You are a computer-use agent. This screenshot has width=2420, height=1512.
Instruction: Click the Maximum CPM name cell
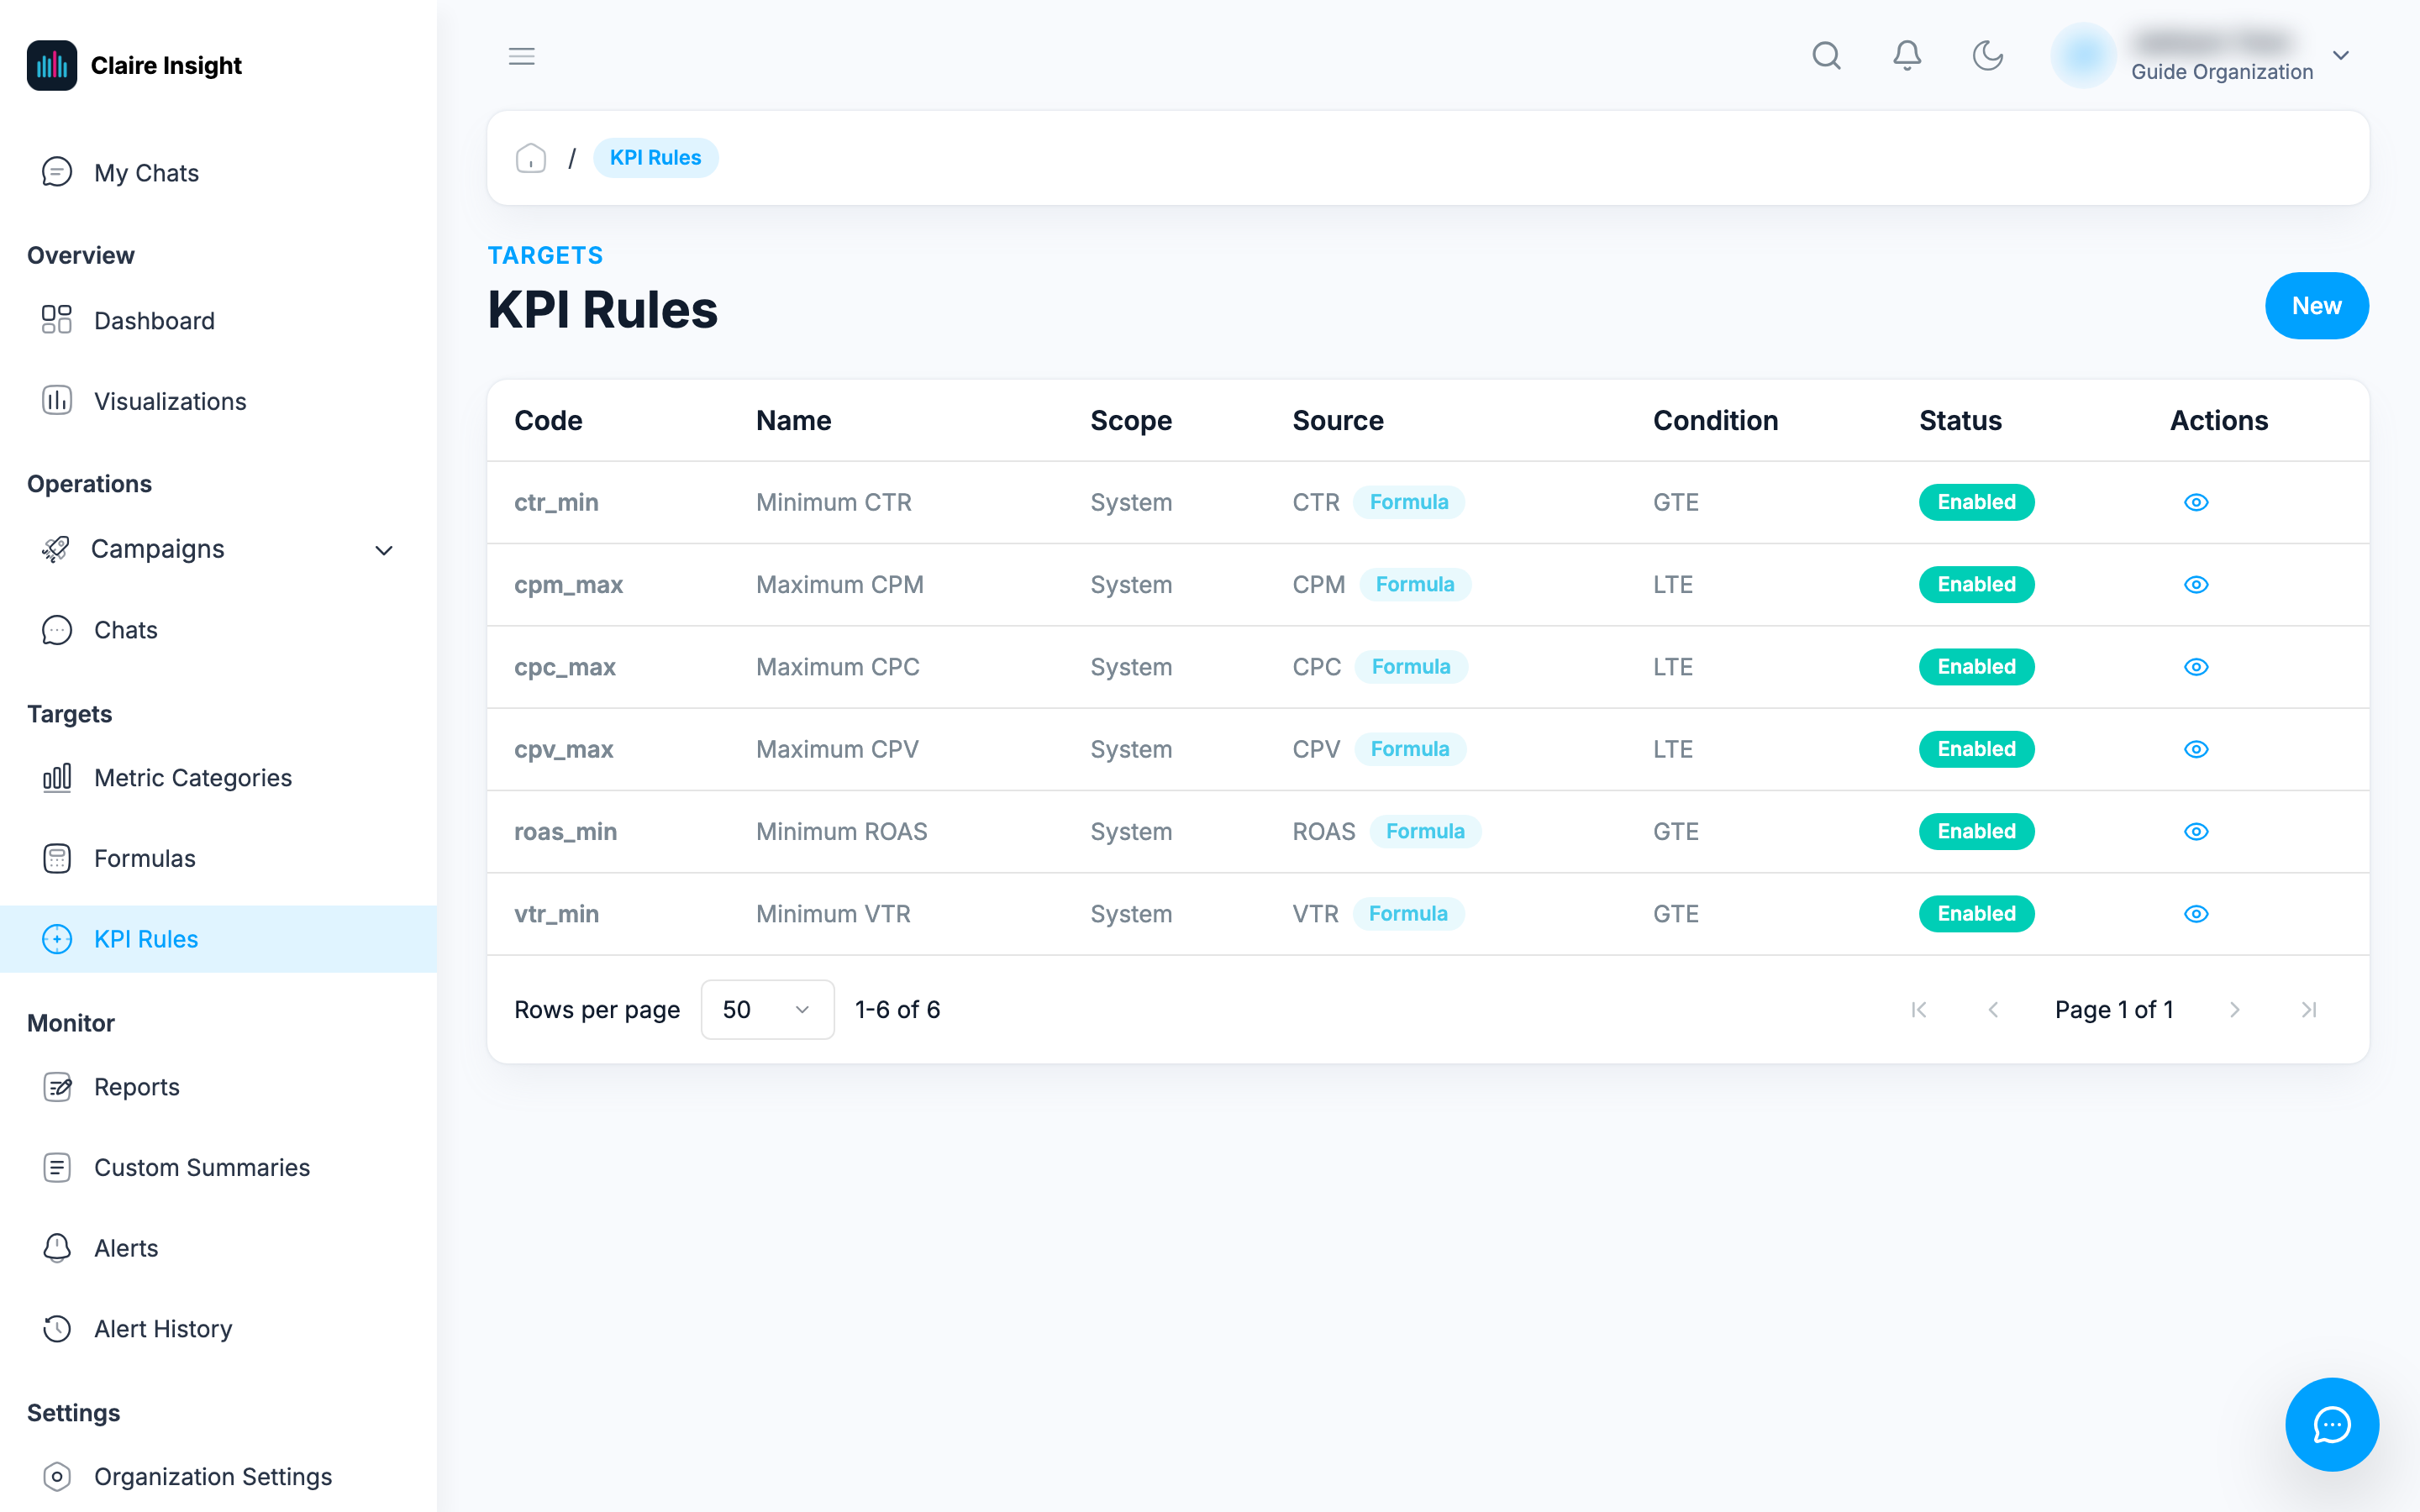[840, 584]
